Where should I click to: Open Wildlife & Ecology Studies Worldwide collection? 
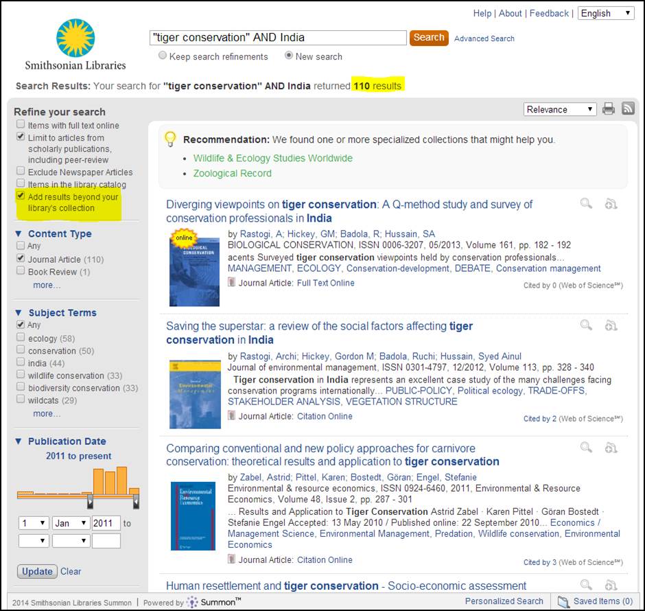coord(272,158)
